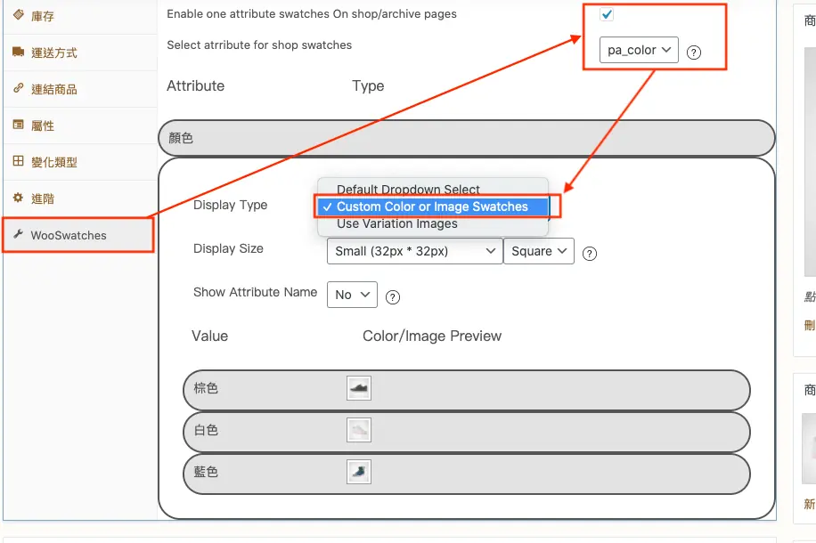
Task: Click help icon beside pa_color dropdown
Action: (x=694, y=52)
